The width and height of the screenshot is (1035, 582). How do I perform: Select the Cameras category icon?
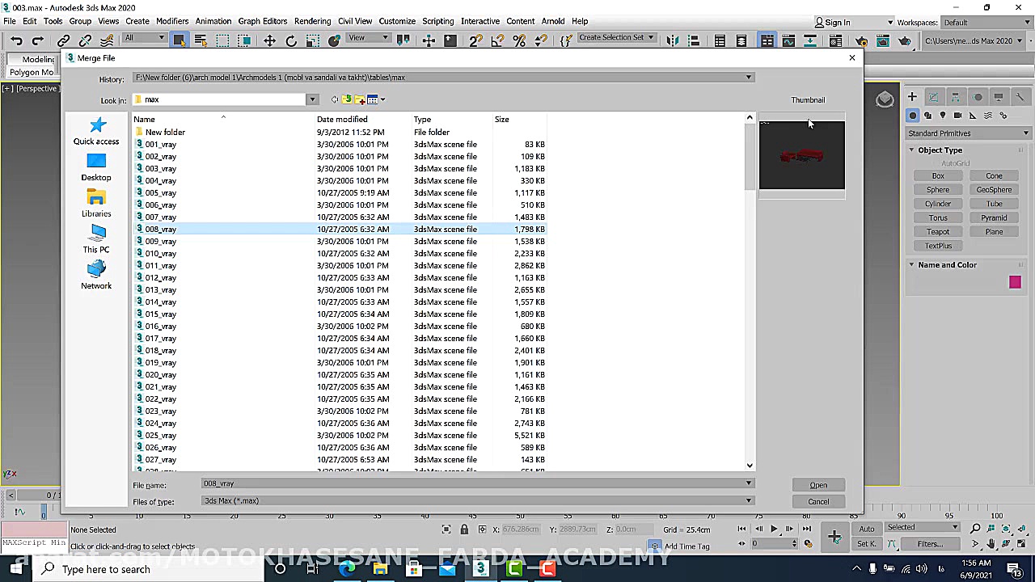click(x=957, y=116)
